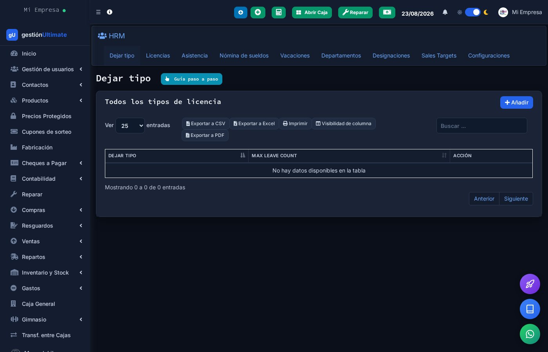Open Fabricación in the sidebar
This screenshot has height=352, width=548.
45,147
